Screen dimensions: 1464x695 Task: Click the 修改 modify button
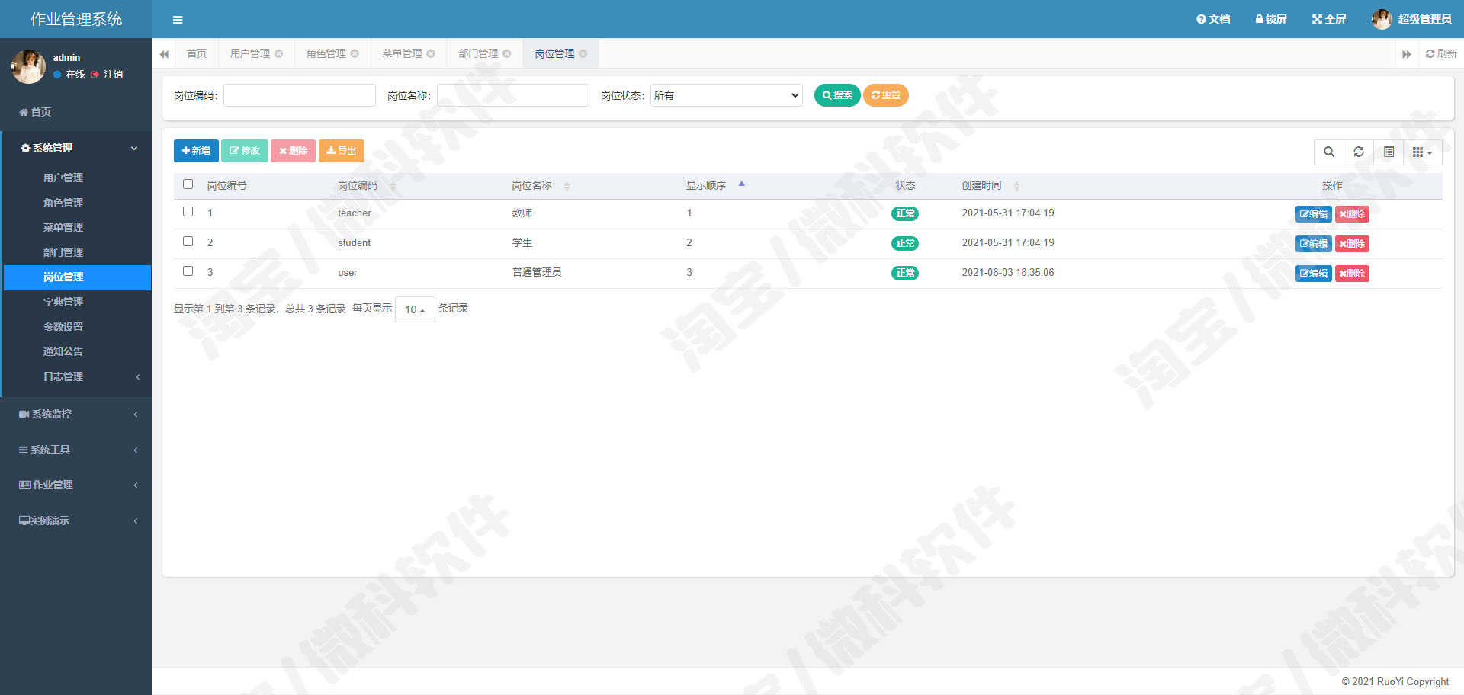click(245, 151)
